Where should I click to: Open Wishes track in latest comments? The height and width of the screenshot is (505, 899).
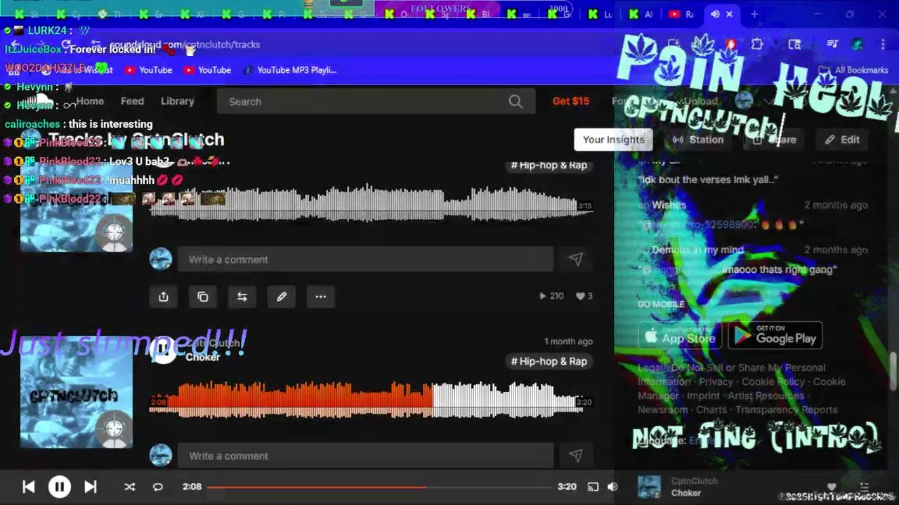pos(668,205)
